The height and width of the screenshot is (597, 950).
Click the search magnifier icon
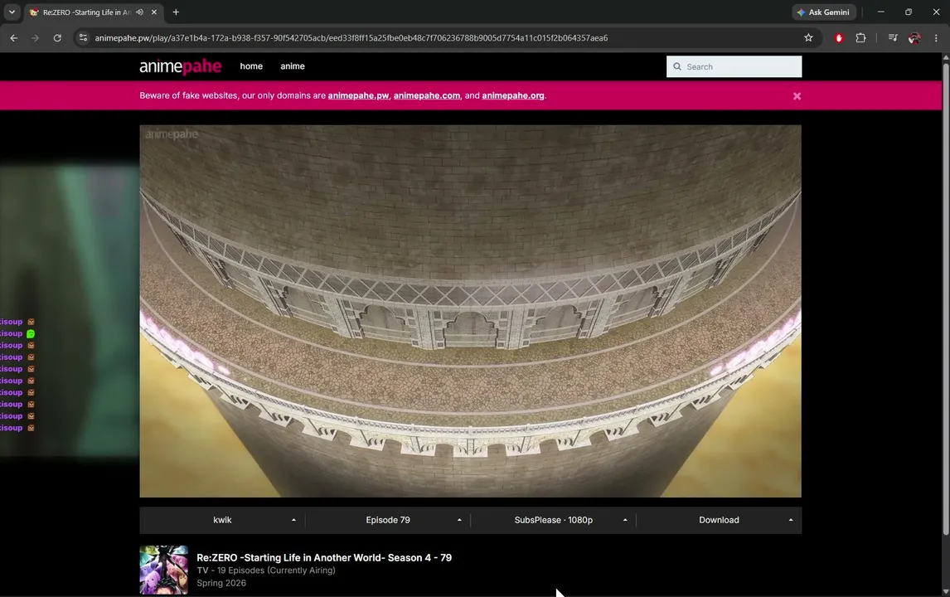point(677,66)
